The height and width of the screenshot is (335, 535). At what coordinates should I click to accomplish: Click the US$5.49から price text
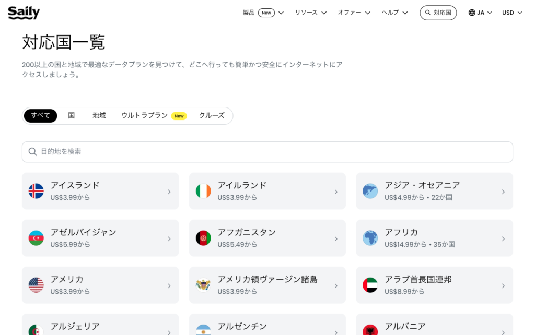point(237,244)
